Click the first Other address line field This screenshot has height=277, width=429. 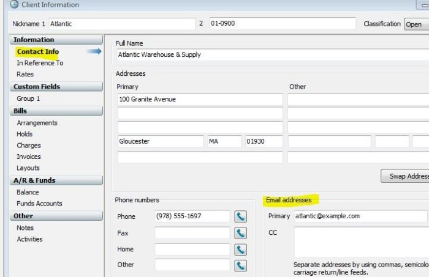(358, 99)
